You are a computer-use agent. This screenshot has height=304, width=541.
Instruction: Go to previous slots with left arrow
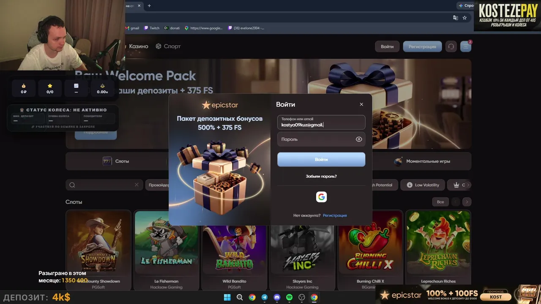[455, 202]
